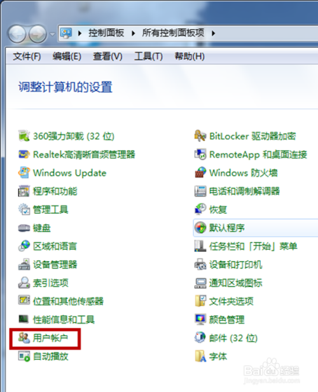
Task: Click the 文件夹选项 folder options link
Action: pyautogui.click(x=232, y=301)
